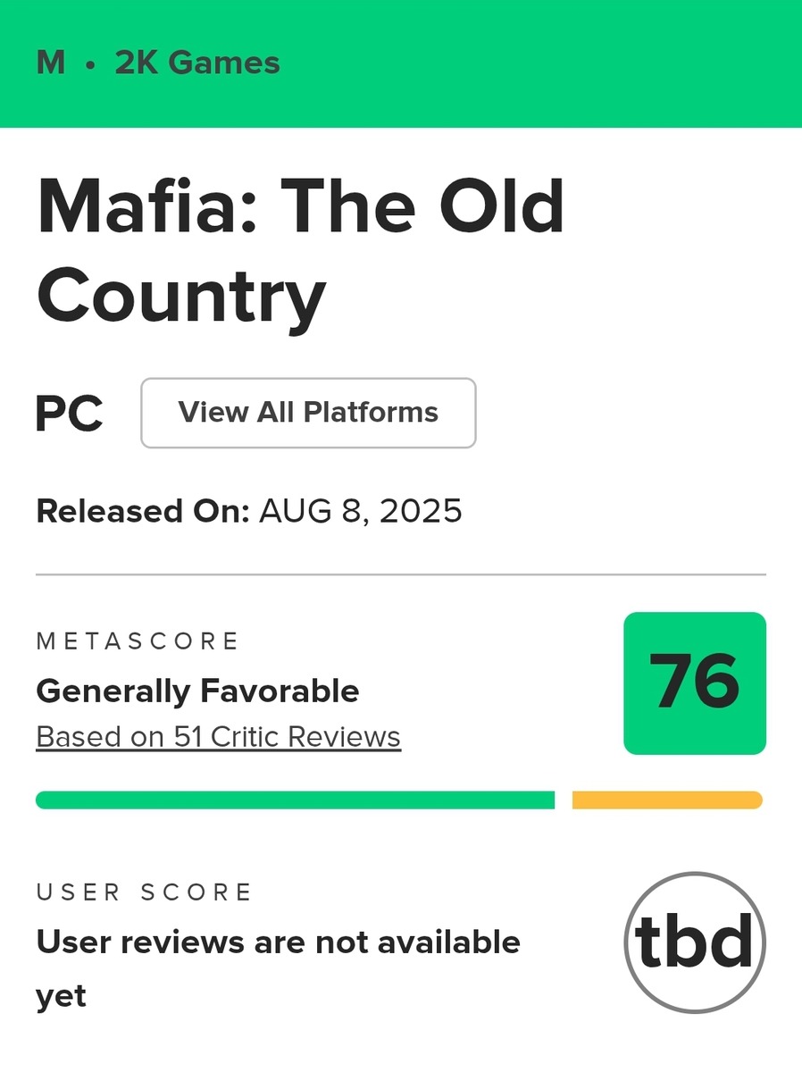
Task: Click the bullet separator before 2K Games
Action: (x=89, y=65)
